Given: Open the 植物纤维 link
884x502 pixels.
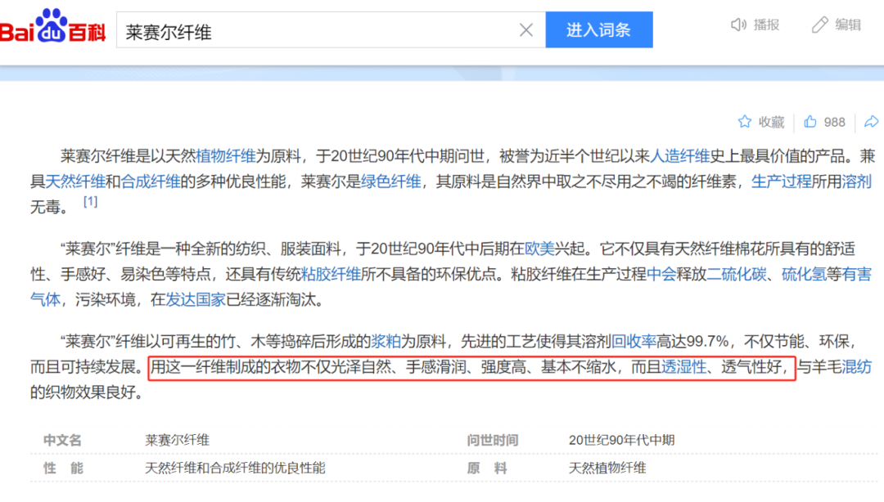Looking at the screenshot, I should tap(226, 156).
